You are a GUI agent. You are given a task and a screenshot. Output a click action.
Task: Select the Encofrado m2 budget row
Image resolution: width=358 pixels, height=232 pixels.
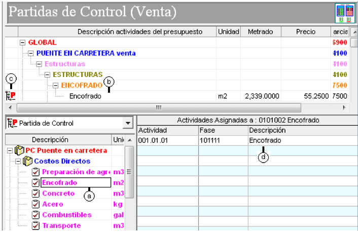176,96
